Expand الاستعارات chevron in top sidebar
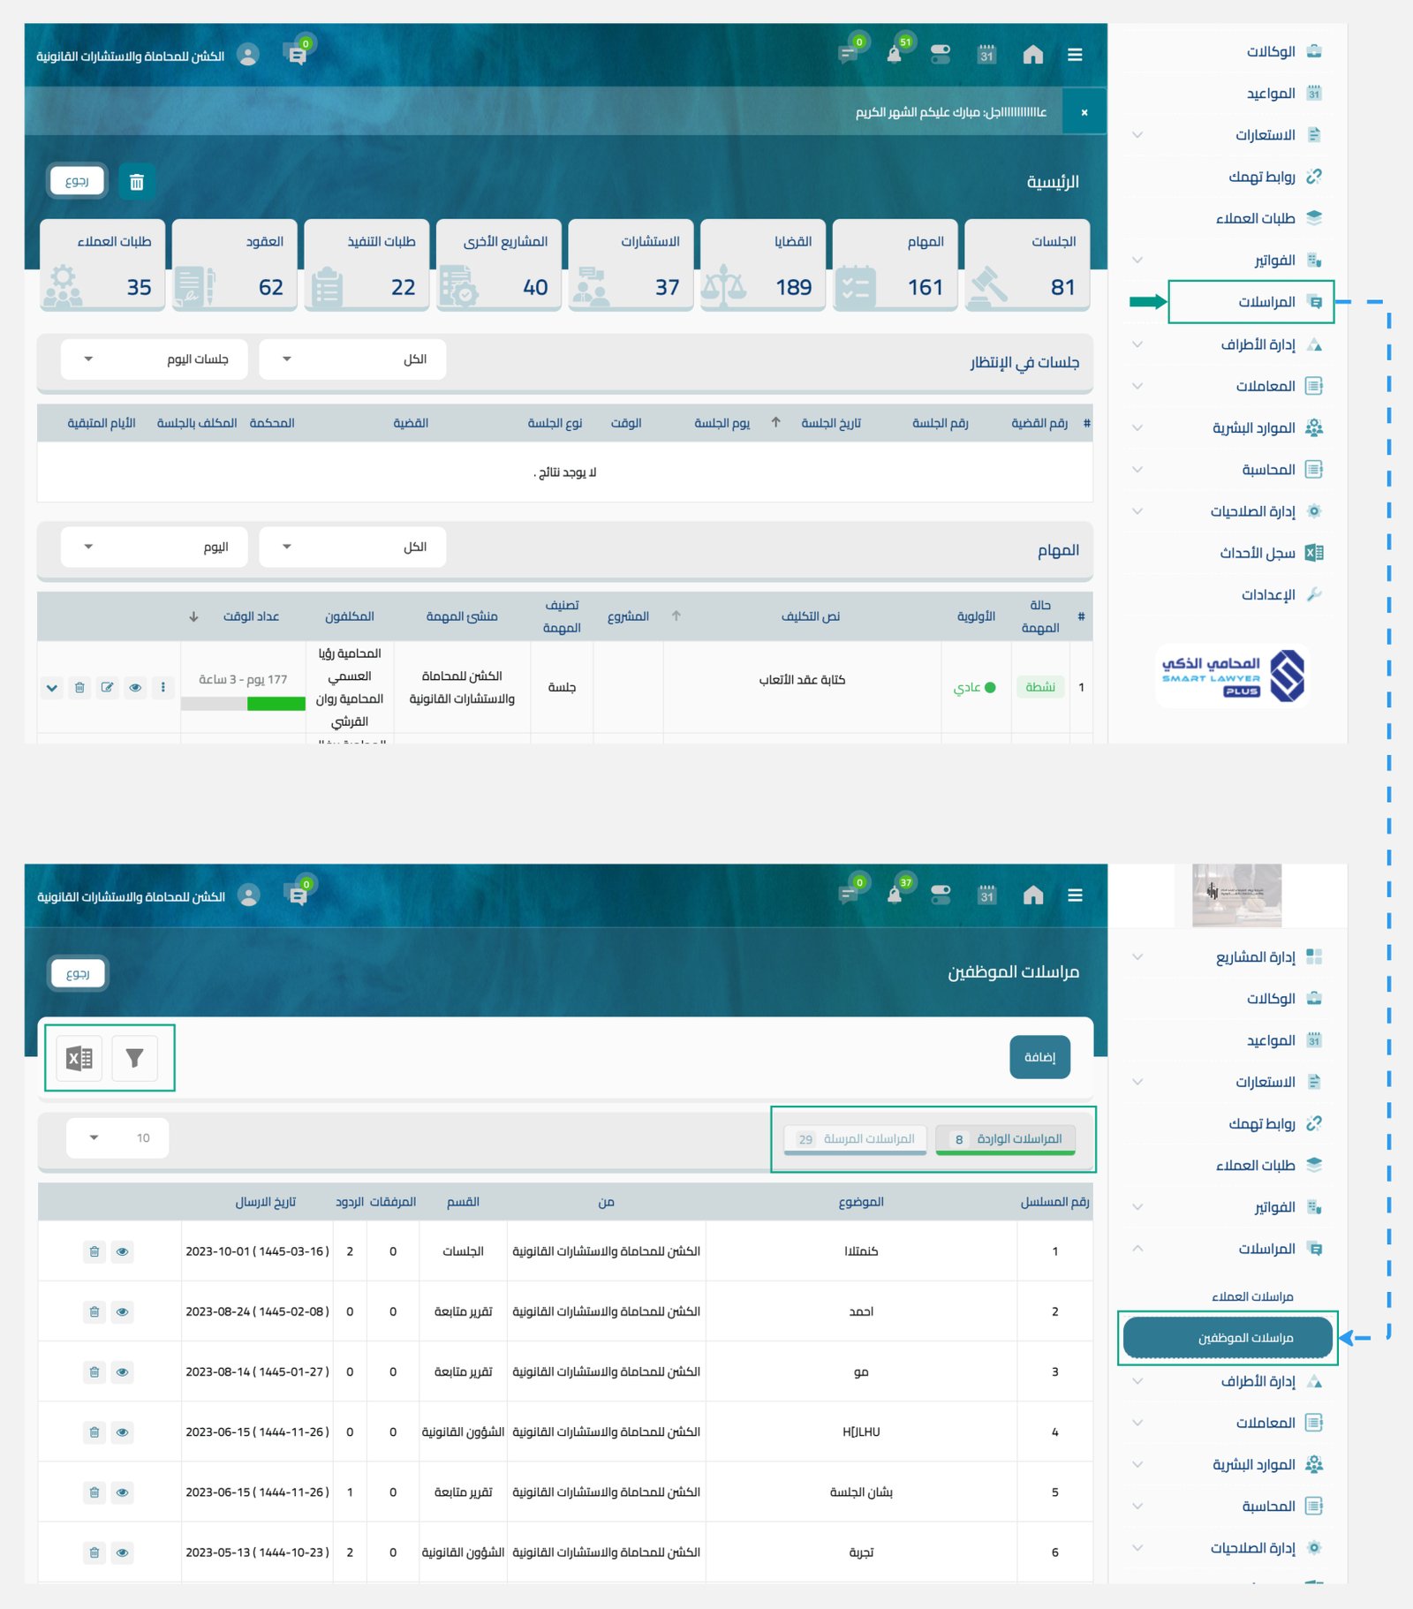 coord(1137,135)
